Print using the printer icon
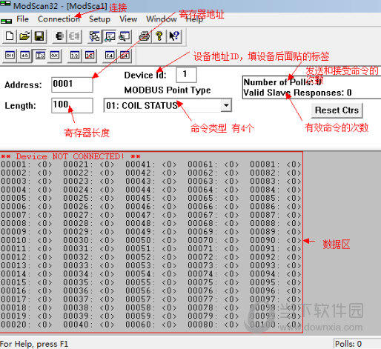Image resolution: width=381 pixels, height=349 pixels. point(144,36)
